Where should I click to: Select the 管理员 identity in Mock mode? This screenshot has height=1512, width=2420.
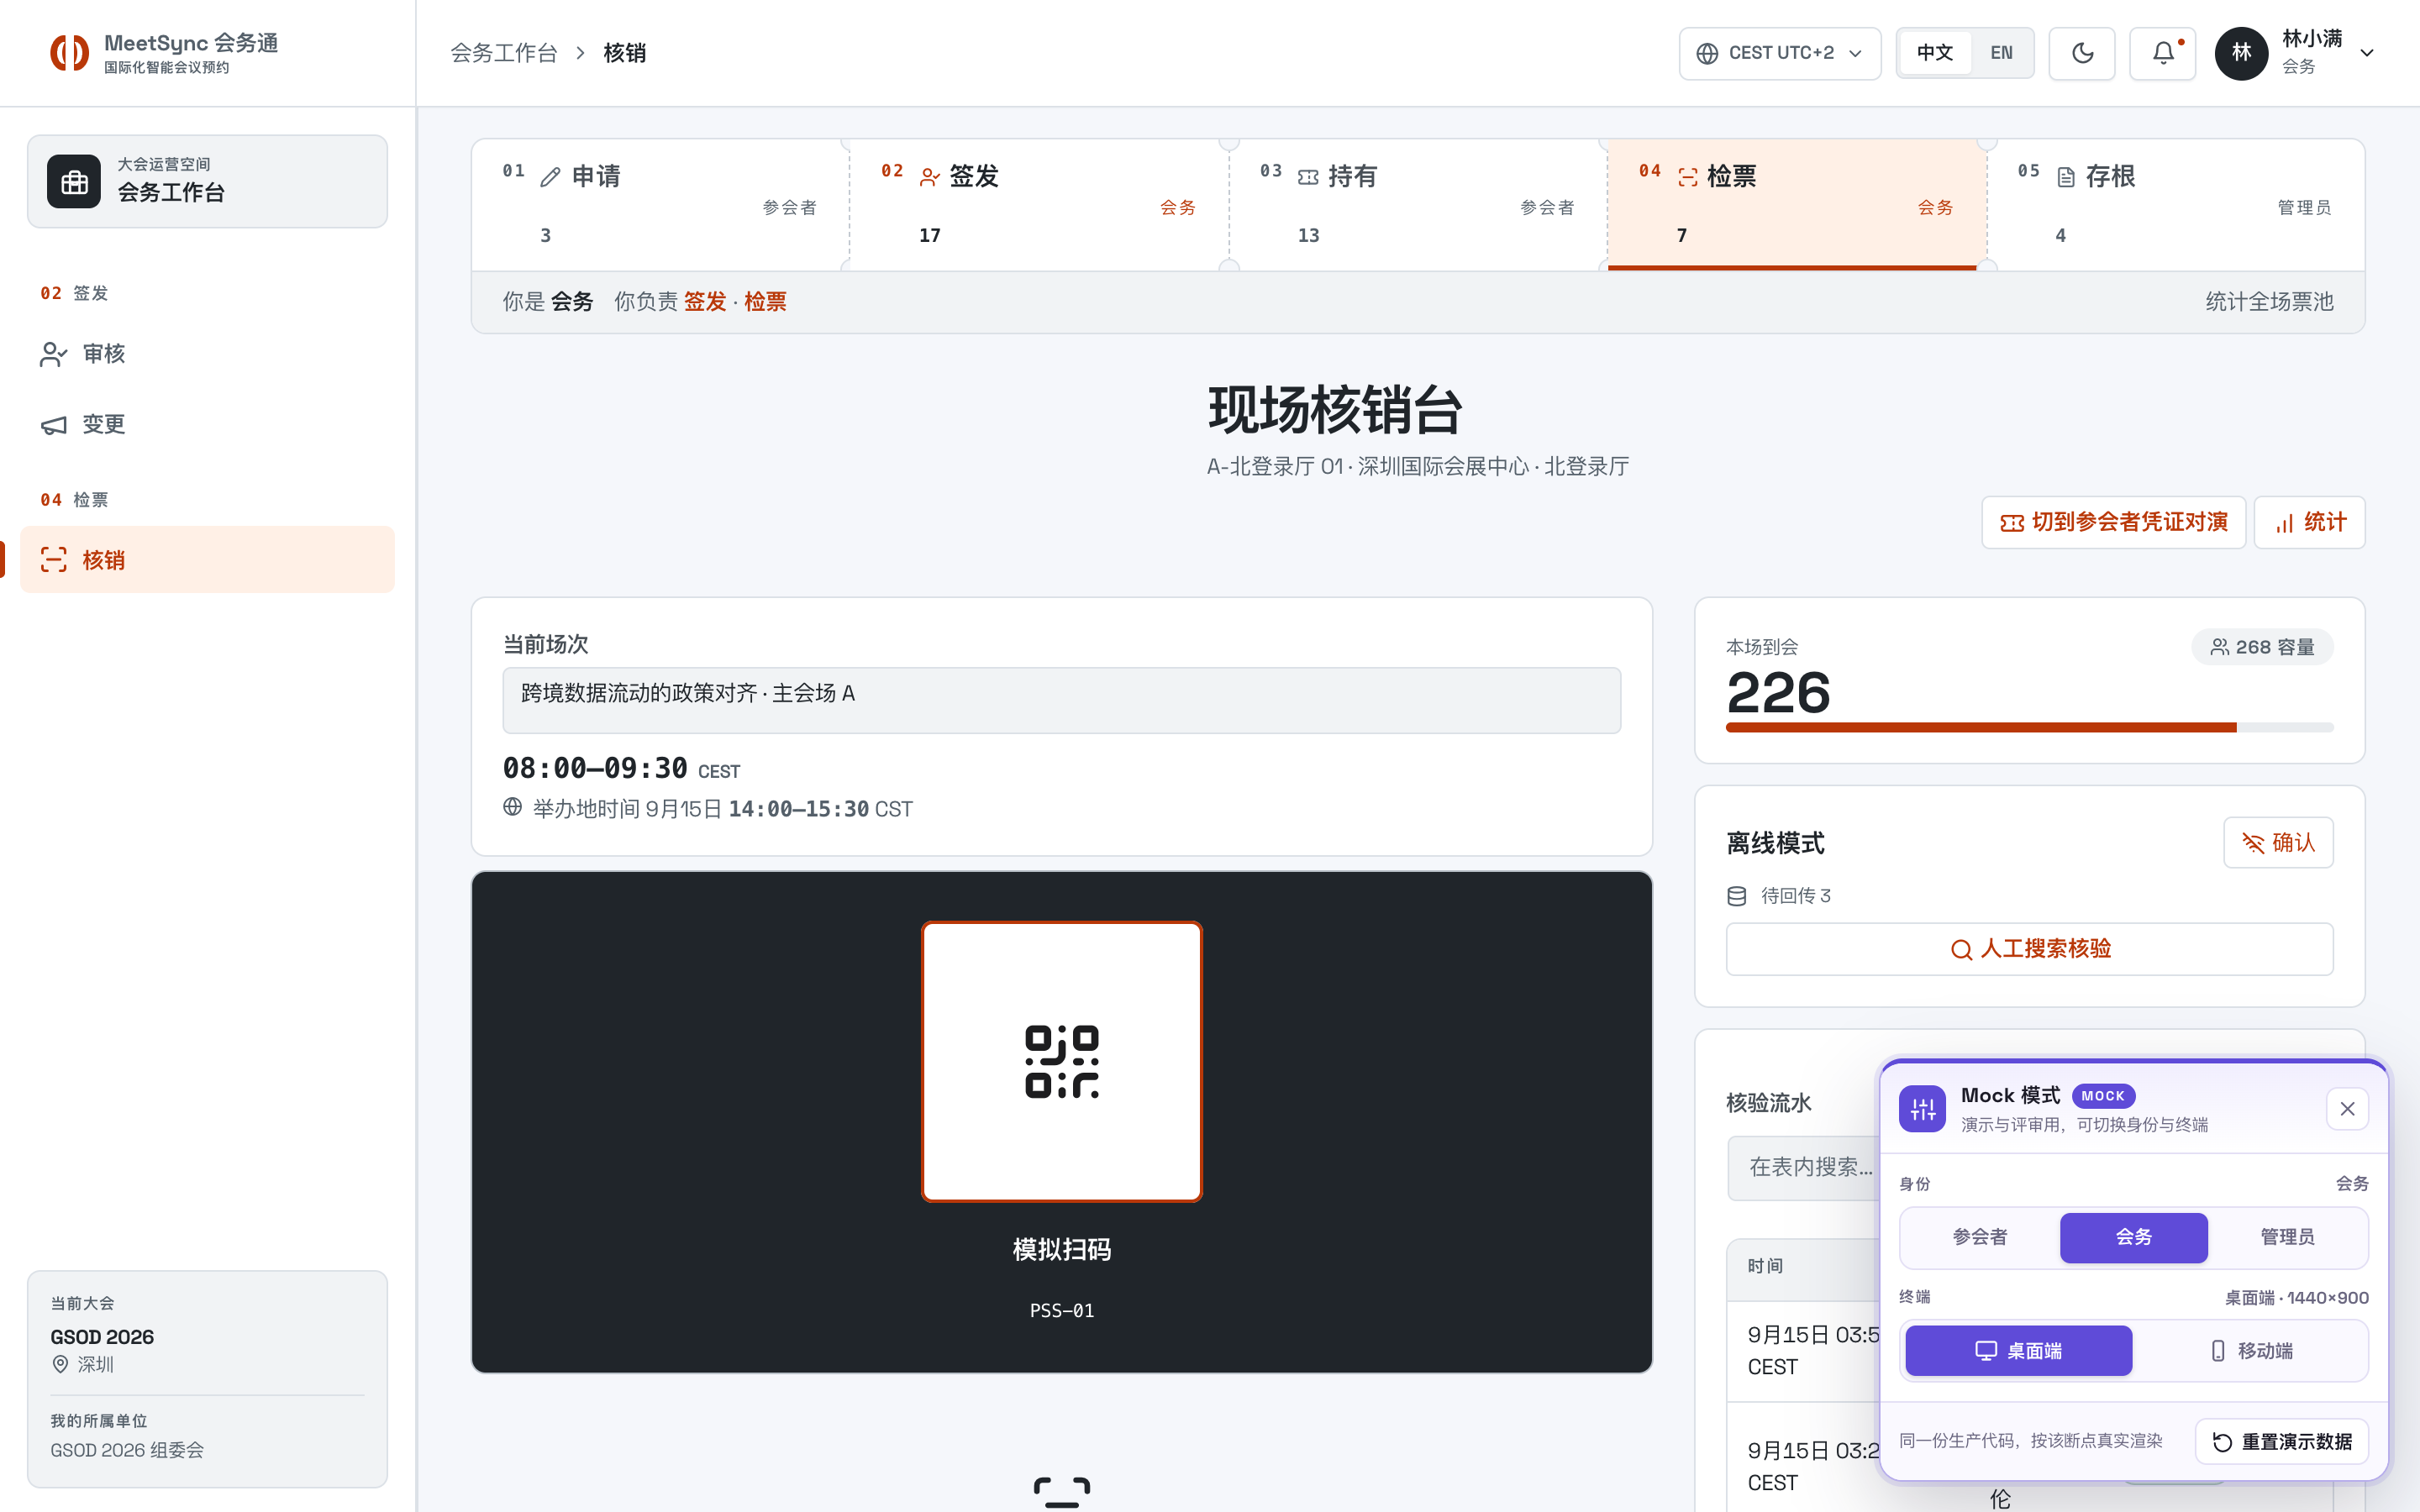[x=2287, y=1237]
